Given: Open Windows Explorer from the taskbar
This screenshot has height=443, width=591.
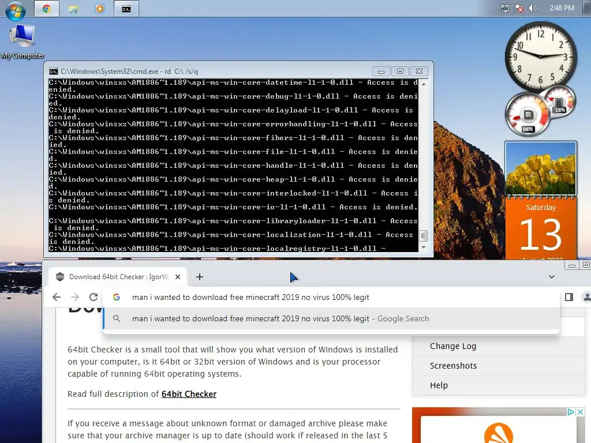Looking at the screenshot, I should [73, 9].
